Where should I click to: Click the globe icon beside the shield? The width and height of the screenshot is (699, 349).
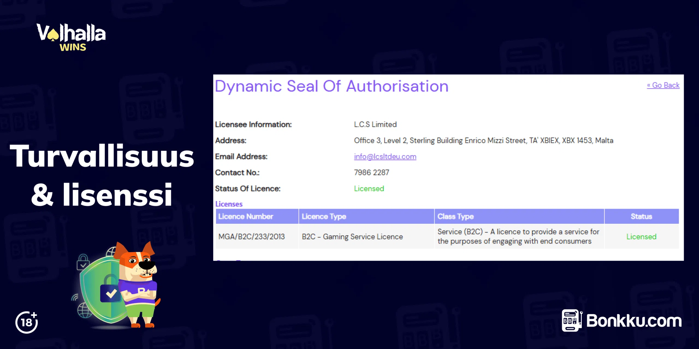click(84, 311)
